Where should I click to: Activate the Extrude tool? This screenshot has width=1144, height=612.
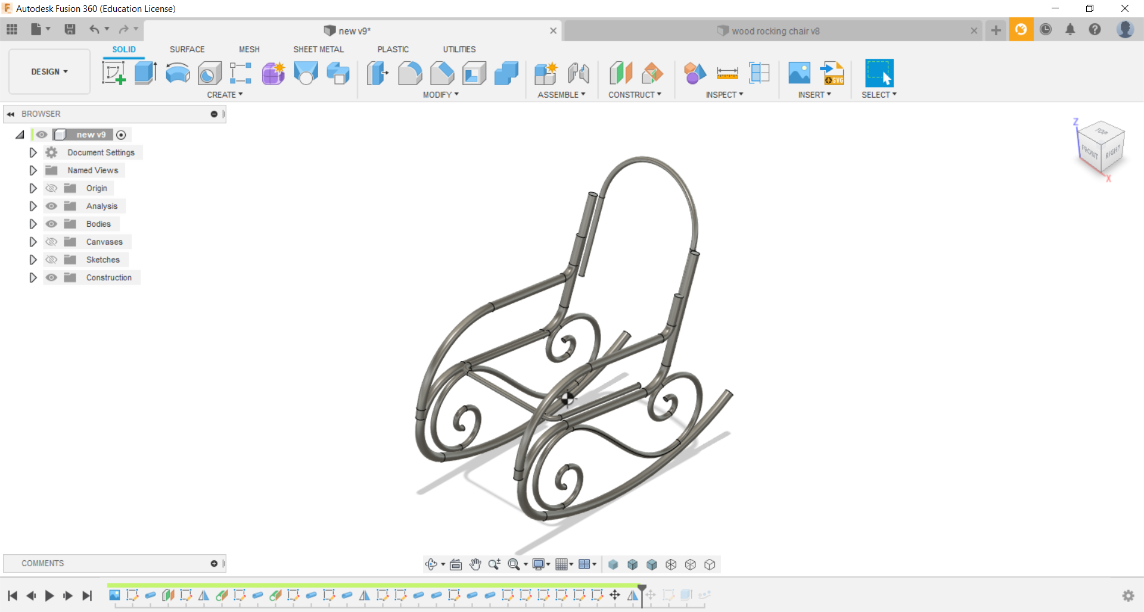tap(145, 73)
